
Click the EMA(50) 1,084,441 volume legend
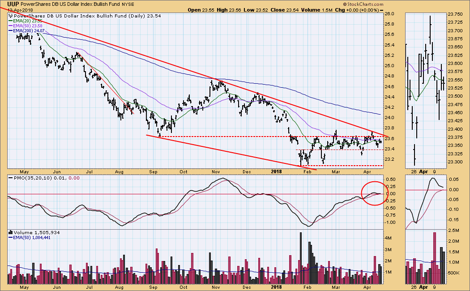click(x=30, y=237)
